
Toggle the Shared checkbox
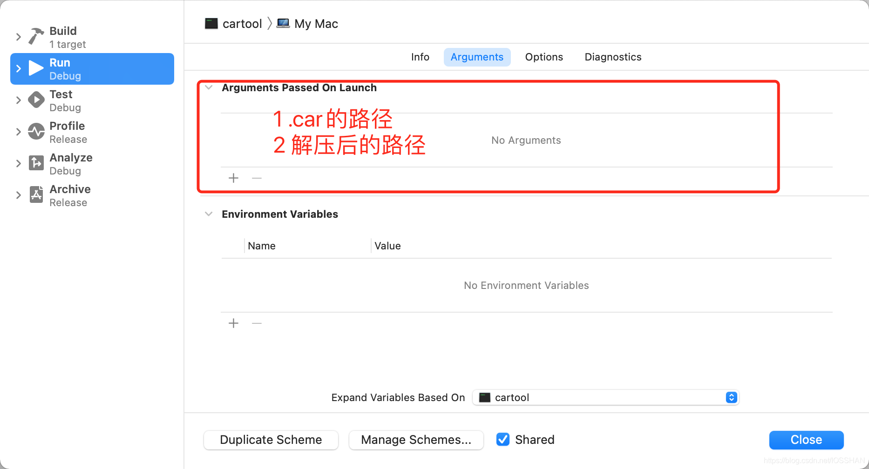click(x=502, y=439)
